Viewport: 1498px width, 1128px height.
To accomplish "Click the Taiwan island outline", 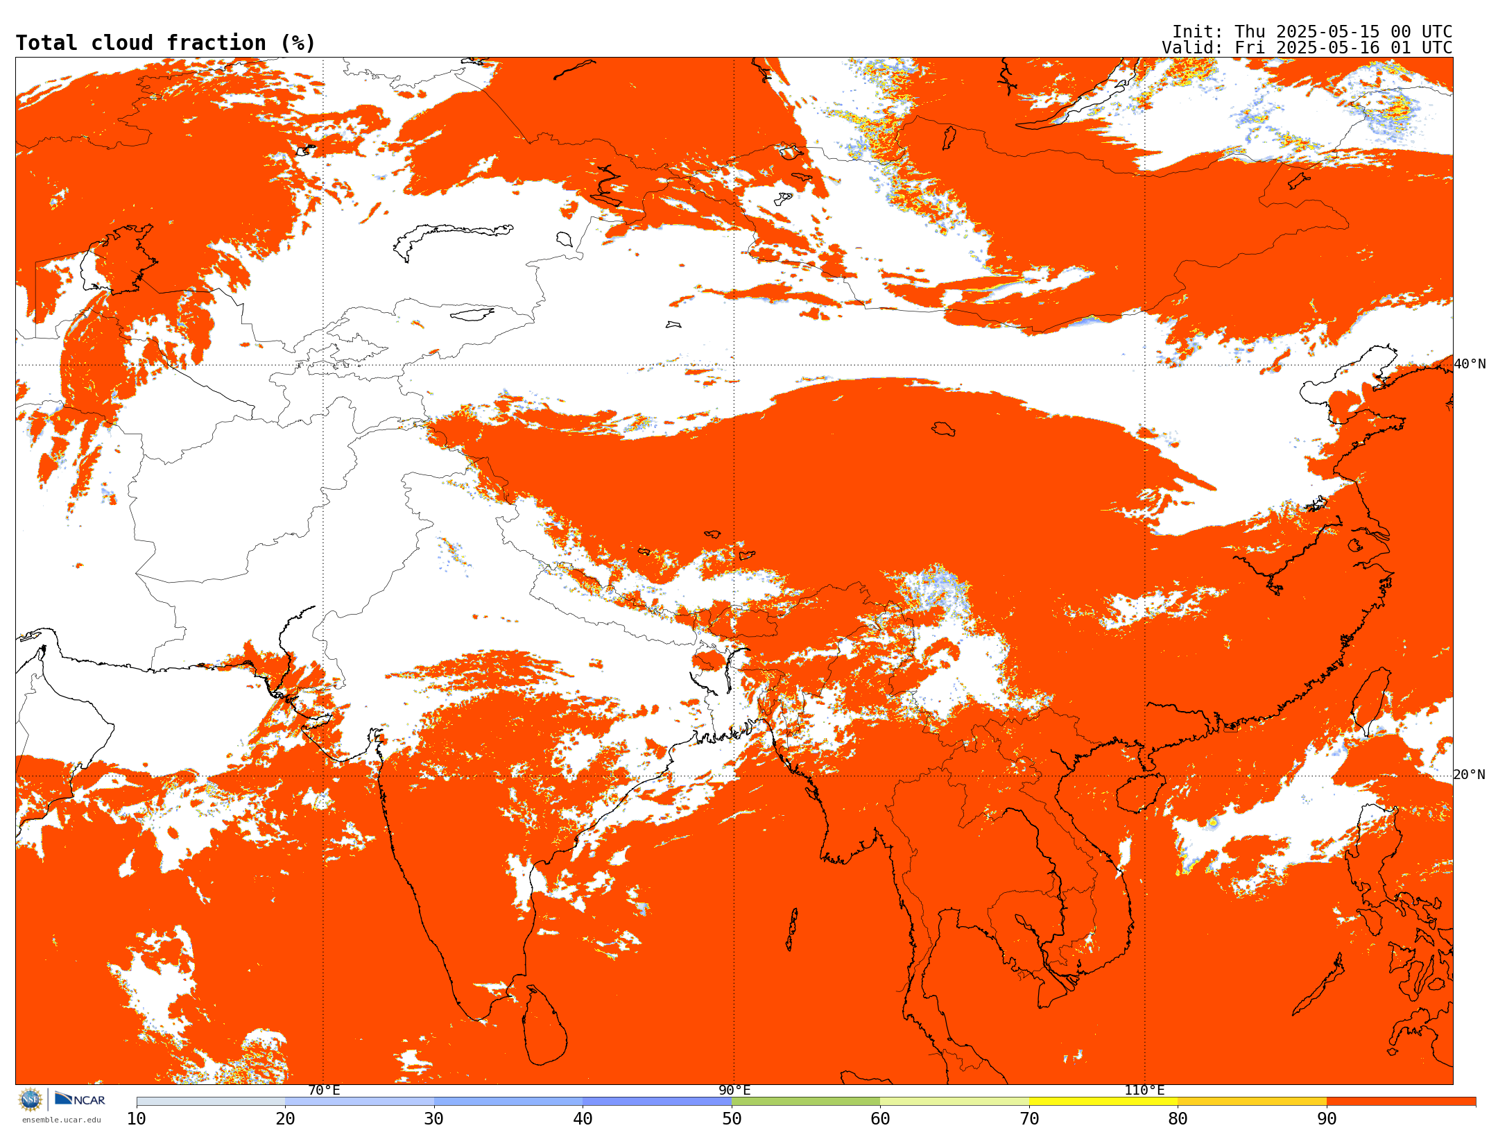I will [x=1372, y=701].
